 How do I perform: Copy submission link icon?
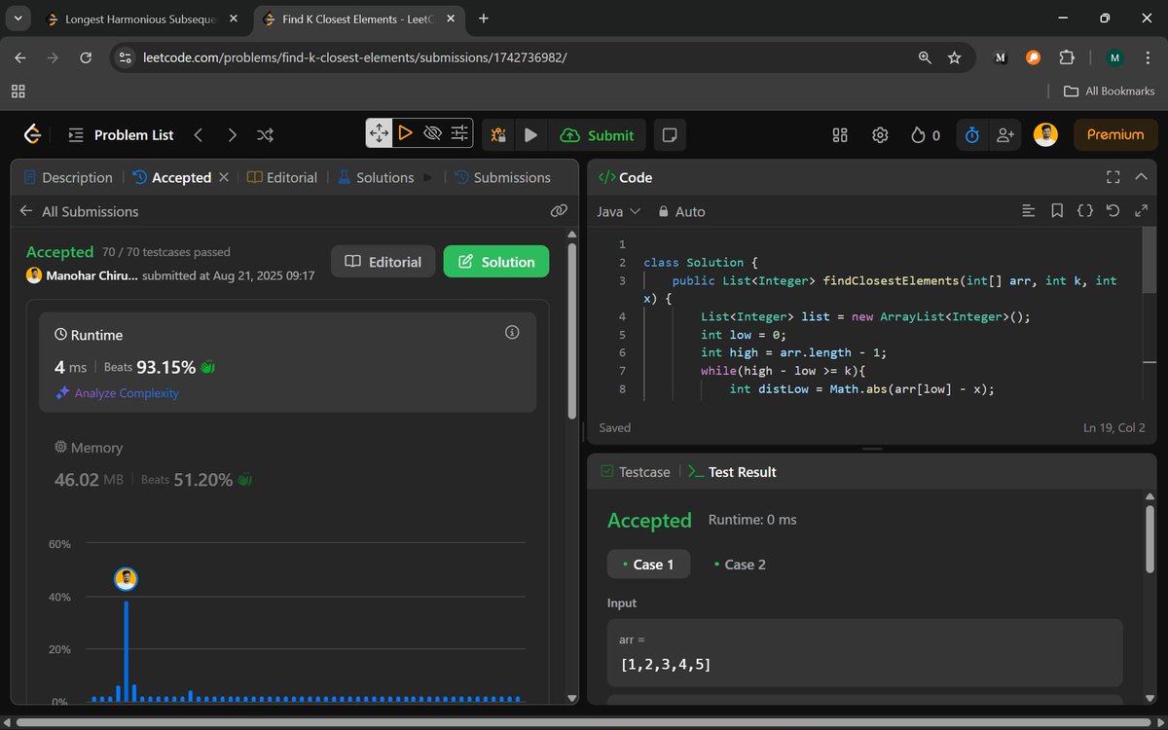(559, 210)
